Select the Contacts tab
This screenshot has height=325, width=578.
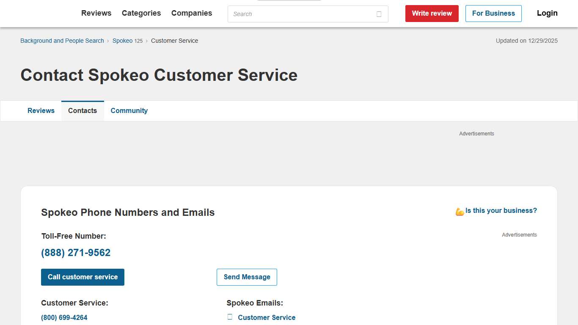click(83, 110)
